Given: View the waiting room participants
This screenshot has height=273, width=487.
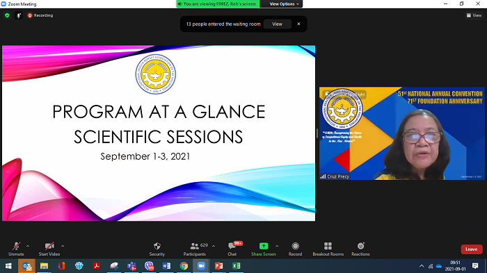Looking at the screenshot, I should (x=278, y=24).
